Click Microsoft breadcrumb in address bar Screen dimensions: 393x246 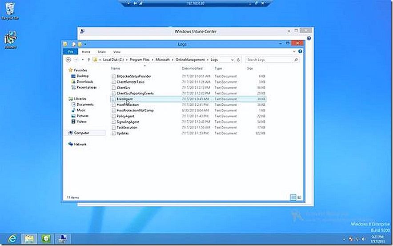(x=162, y=60)
